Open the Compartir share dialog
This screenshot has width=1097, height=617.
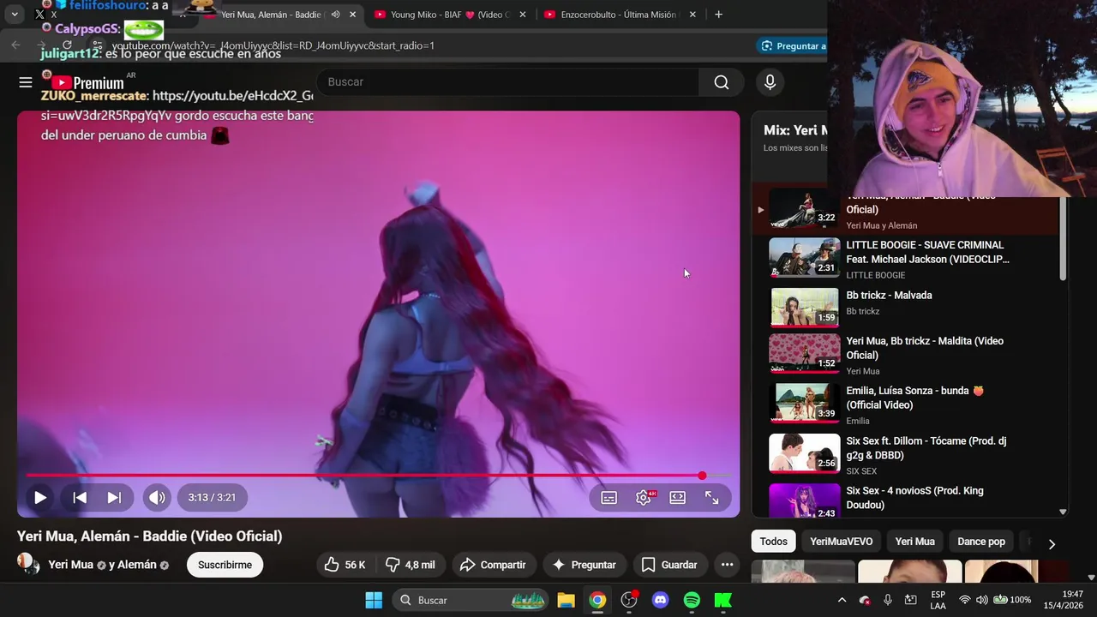[494, 565]
